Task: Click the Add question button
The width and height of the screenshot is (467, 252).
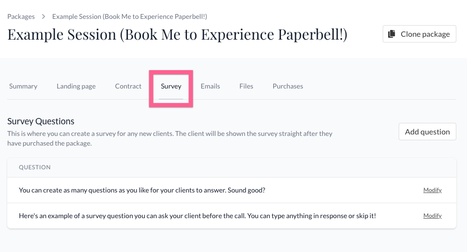Action: pyautogui.click(x=427, y=132)
